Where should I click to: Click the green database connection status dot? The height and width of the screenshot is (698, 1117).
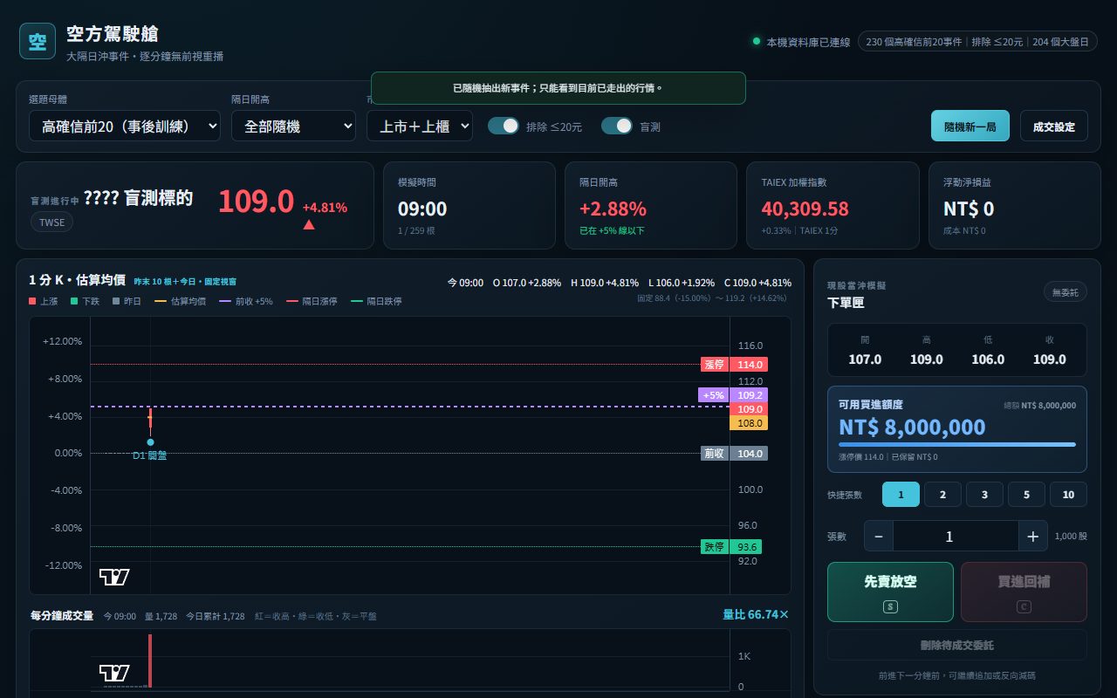757,41
